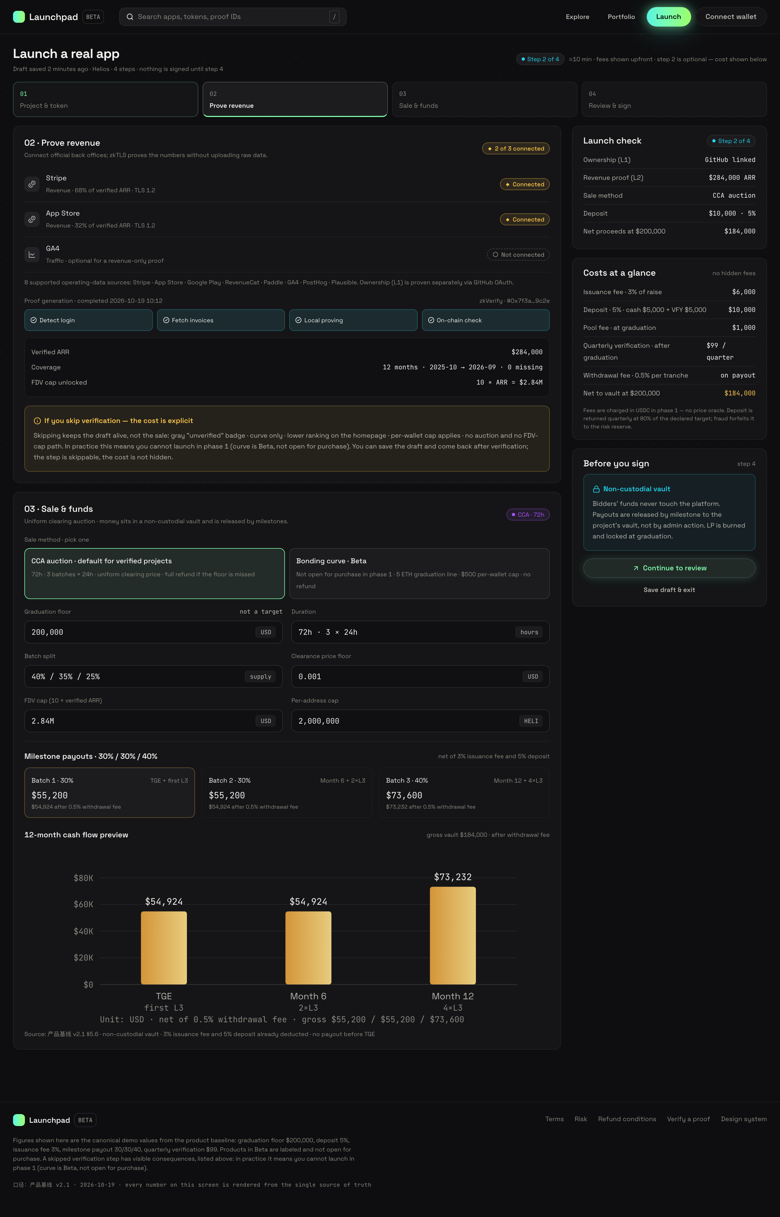
Task: Click the GA4 chart icon
Action: point(32,254)
